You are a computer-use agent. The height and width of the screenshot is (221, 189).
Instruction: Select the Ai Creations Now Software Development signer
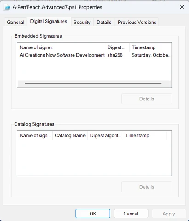[62, 55]
